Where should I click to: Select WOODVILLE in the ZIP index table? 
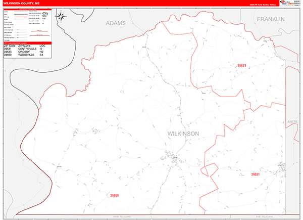(x=26, y=55)
